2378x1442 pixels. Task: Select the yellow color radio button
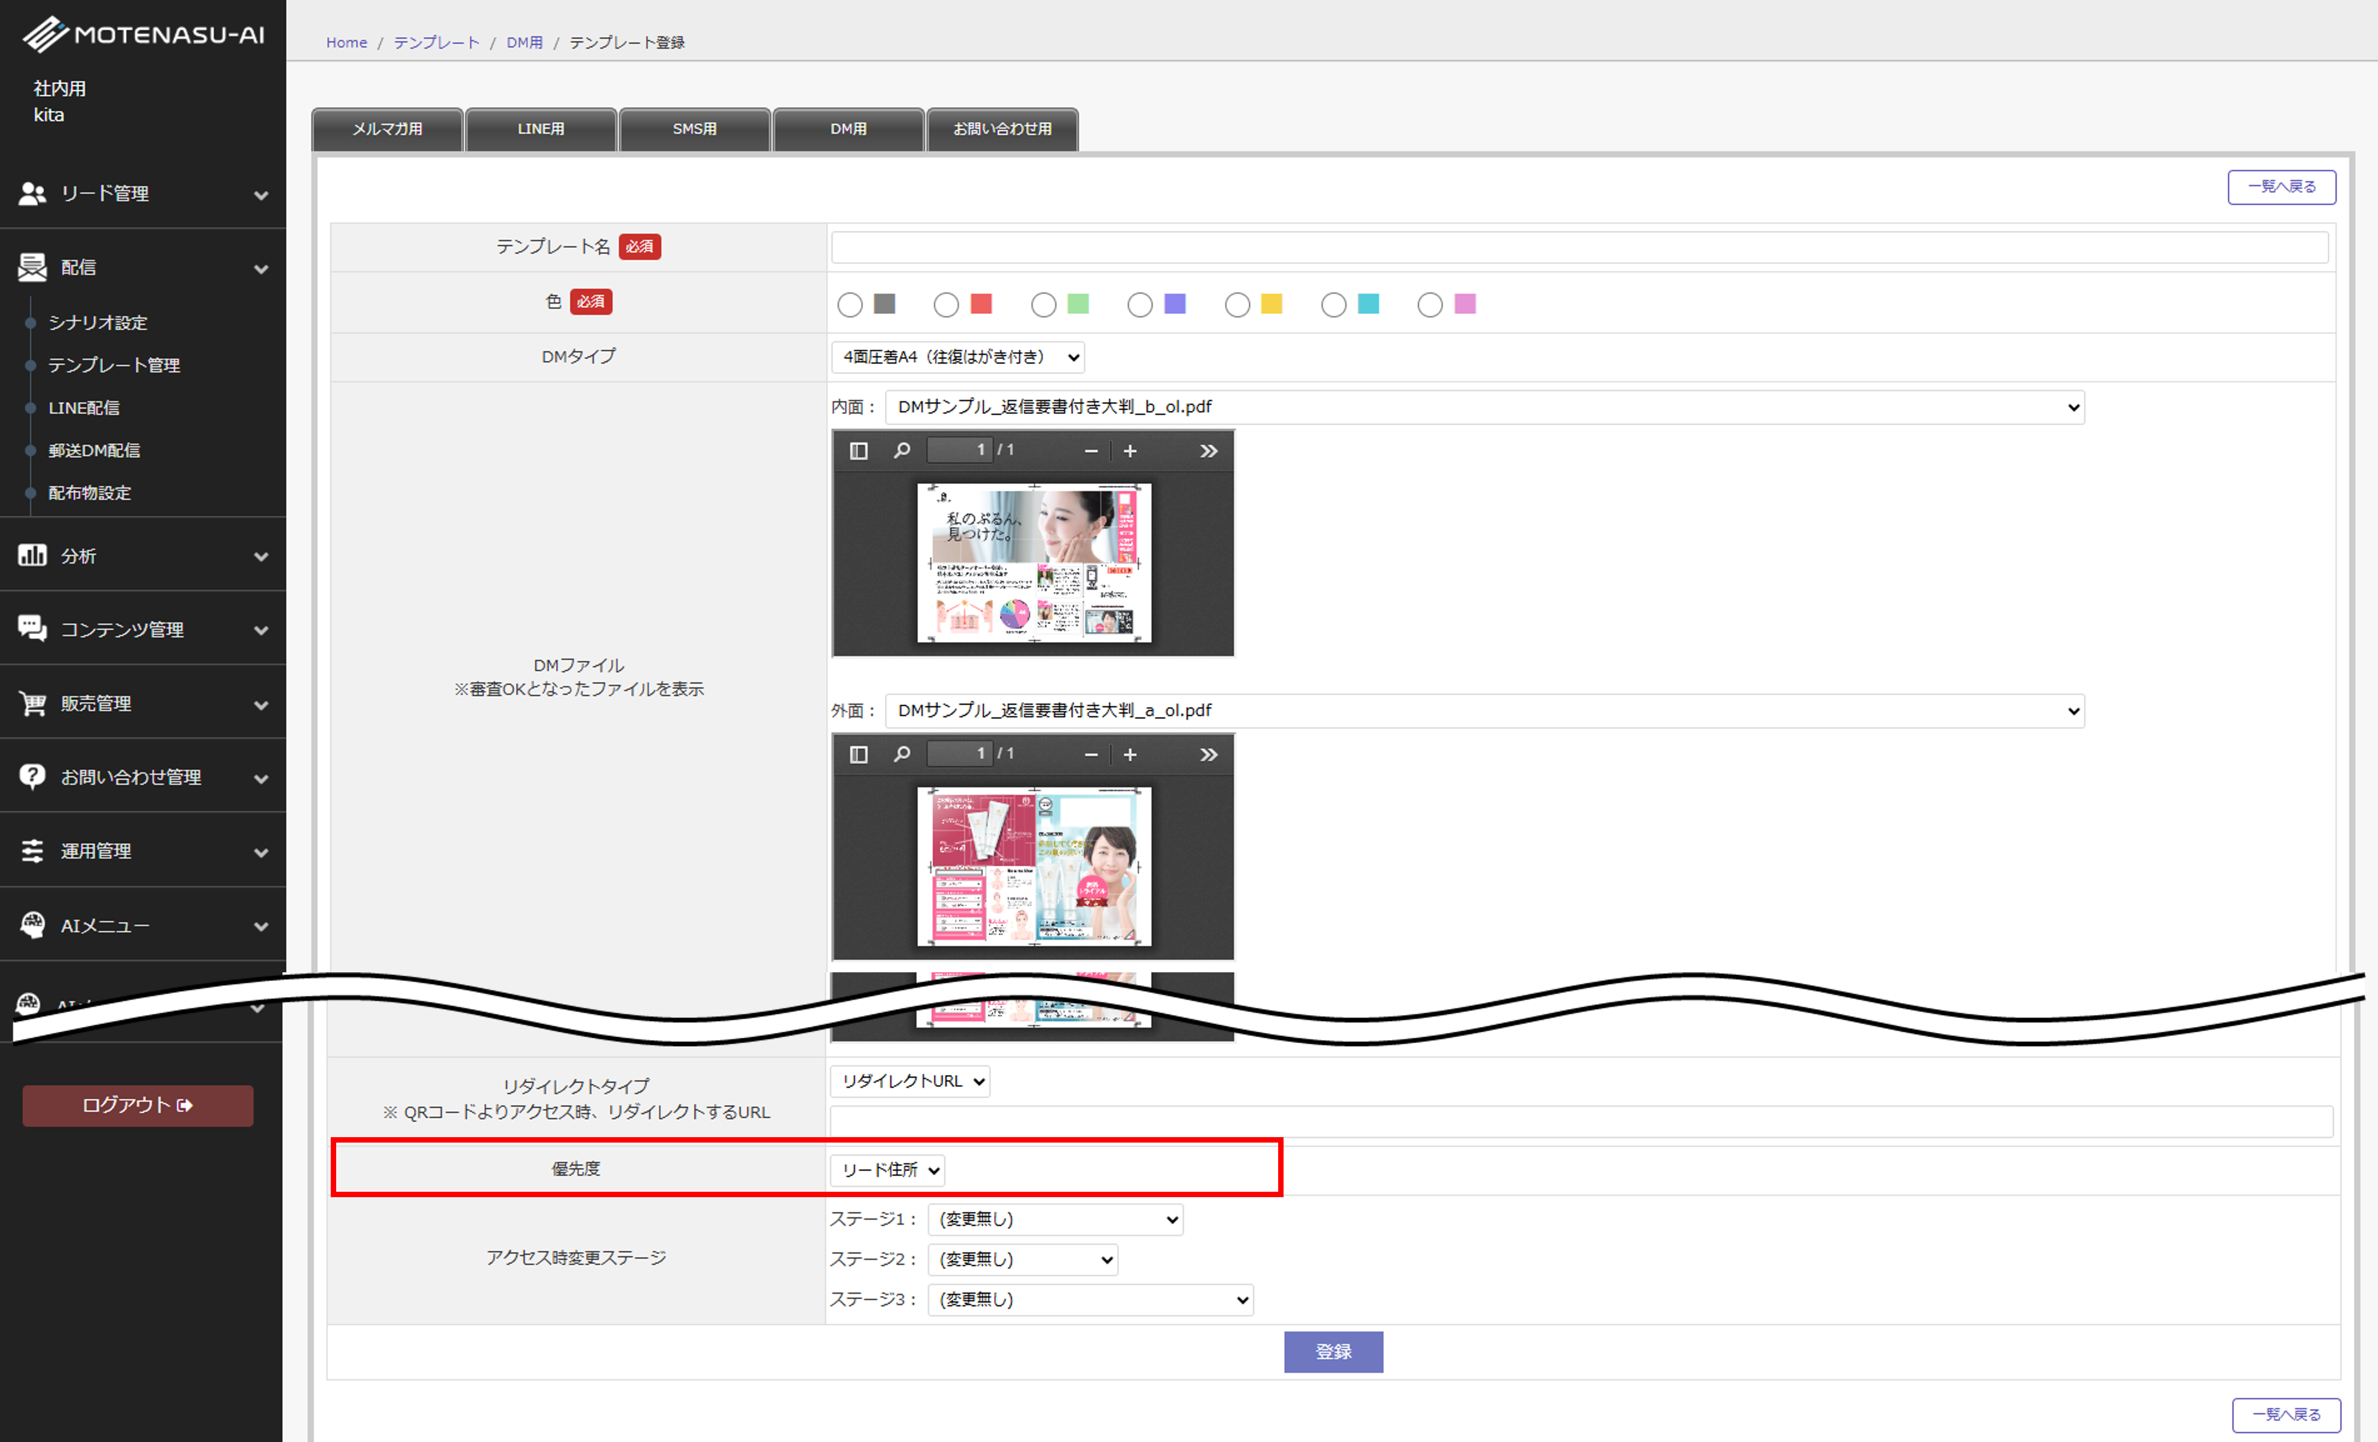click(x=1237, y=305)
